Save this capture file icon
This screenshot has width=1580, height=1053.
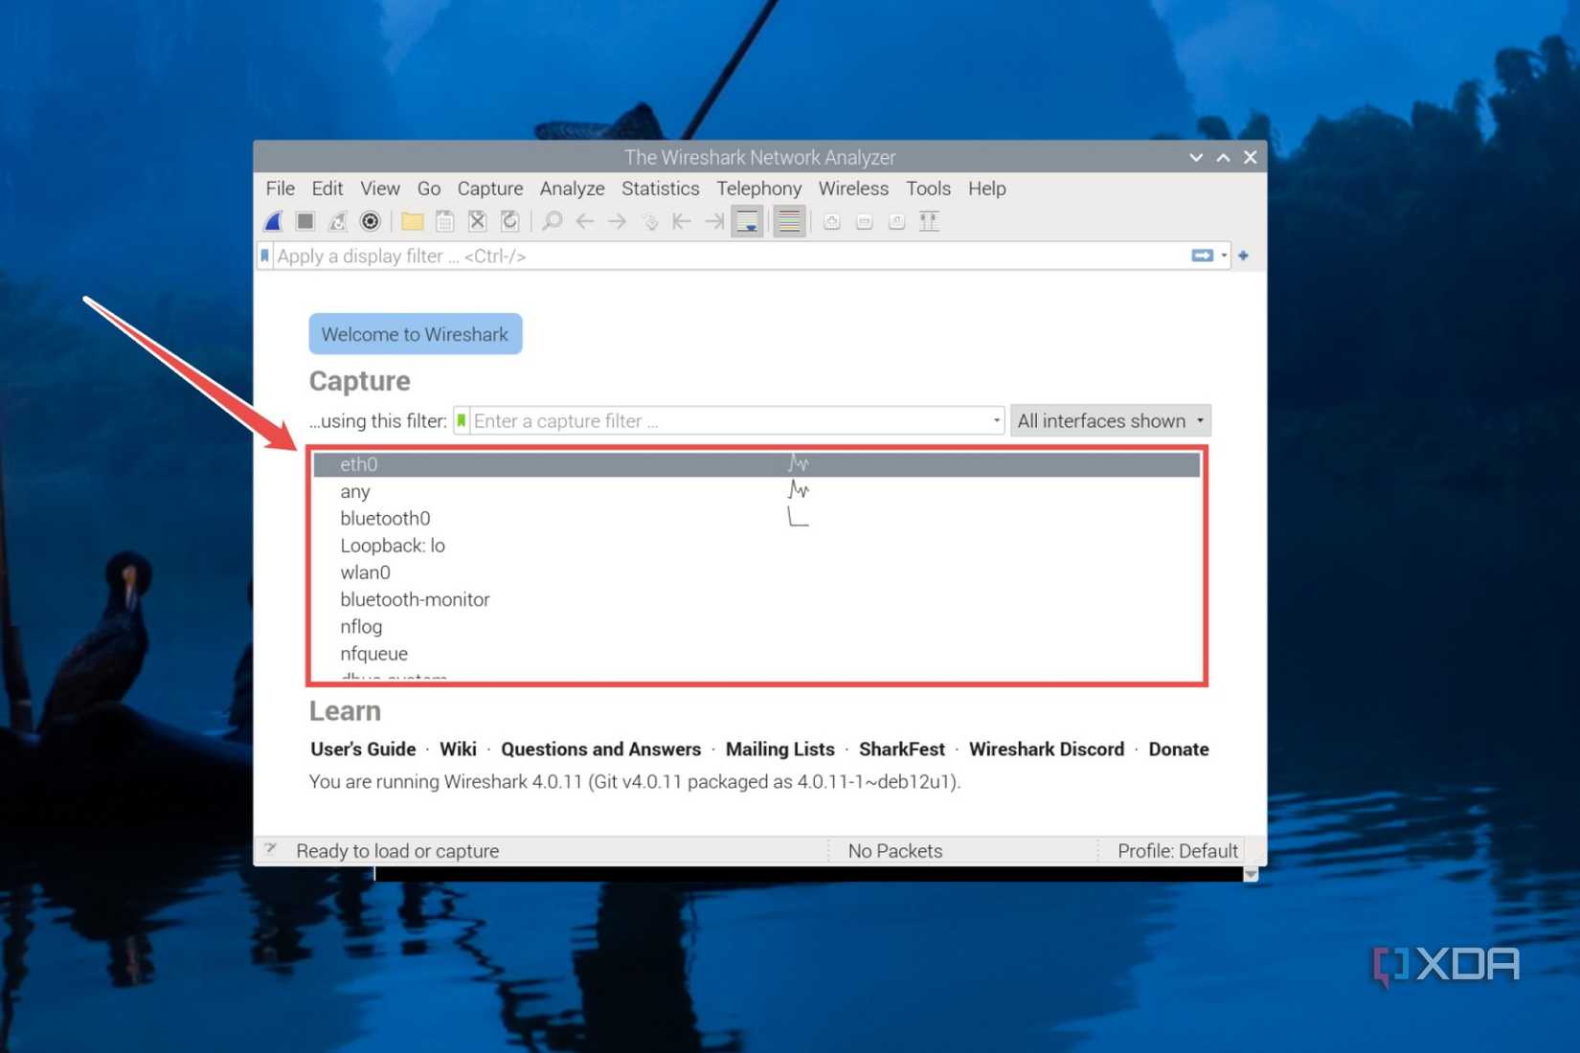tap(444, 222)
